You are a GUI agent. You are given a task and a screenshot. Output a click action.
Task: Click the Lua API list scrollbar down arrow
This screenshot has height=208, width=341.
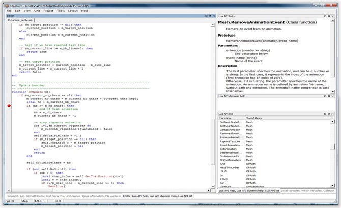(x=332, y=186)
